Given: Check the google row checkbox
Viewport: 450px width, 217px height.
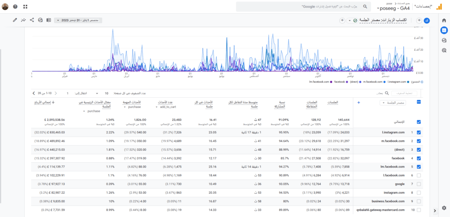Looking at the screenshot, I should (x=419, y=184).
